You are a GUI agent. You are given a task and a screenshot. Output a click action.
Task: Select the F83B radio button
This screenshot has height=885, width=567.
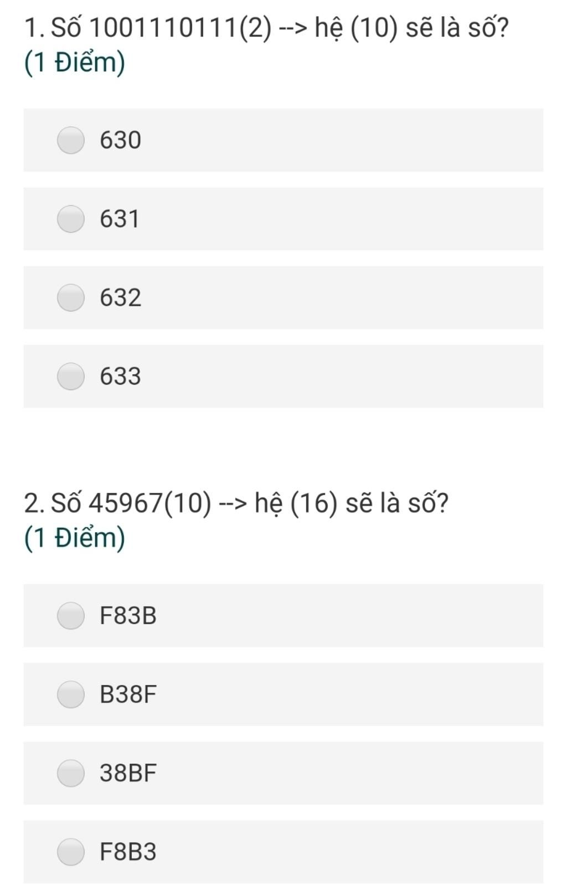71,615
